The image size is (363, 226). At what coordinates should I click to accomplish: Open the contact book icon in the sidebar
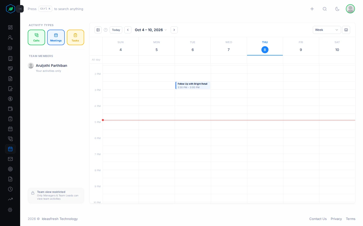coord(10,48)
